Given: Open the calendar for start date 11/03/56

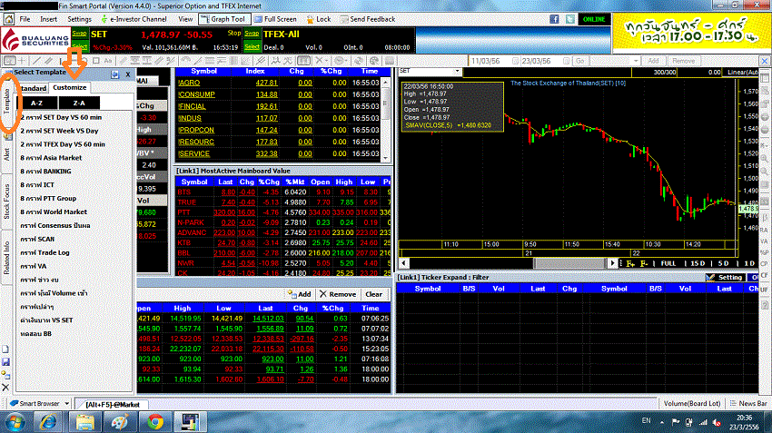Looking at the screenshot, I should 515,61.
